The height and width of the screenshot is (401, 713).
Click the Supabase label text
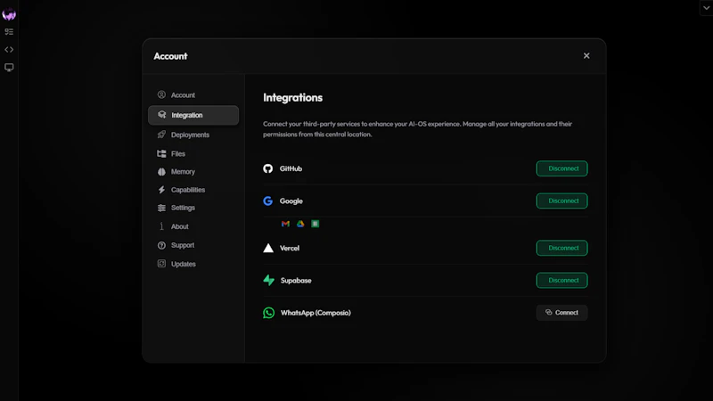296,281
